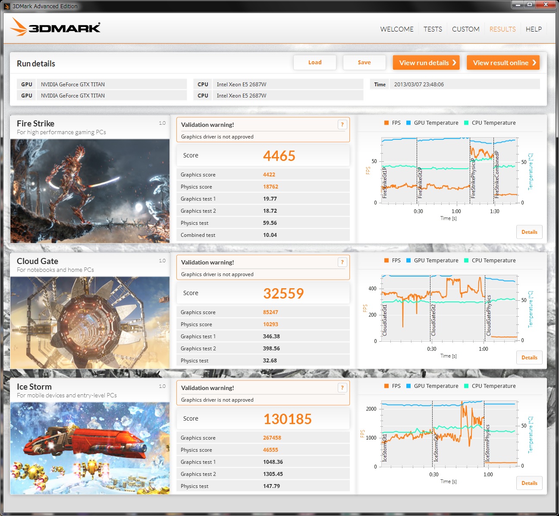Open View run details
The width and height of the screenshot is (559, 516).
point(426,63)
